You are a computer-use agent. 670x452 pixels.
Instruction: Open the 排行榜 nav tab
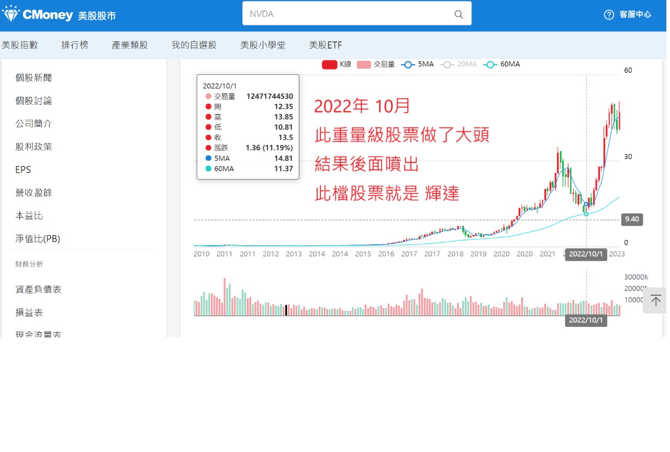pos(75,45)
